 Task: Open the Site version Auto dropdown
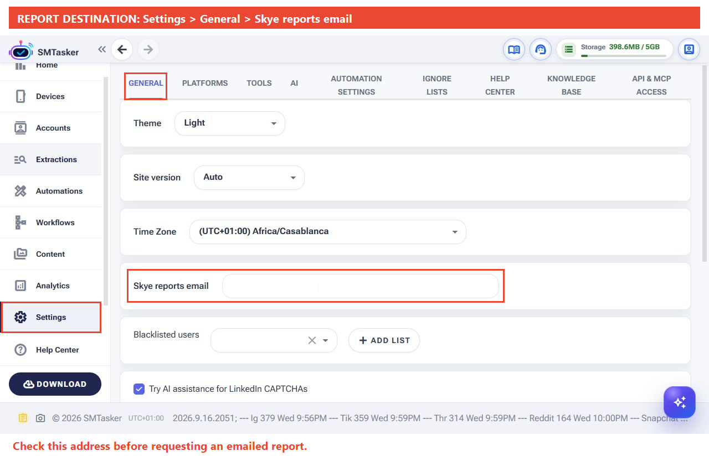tap(249, 178)
